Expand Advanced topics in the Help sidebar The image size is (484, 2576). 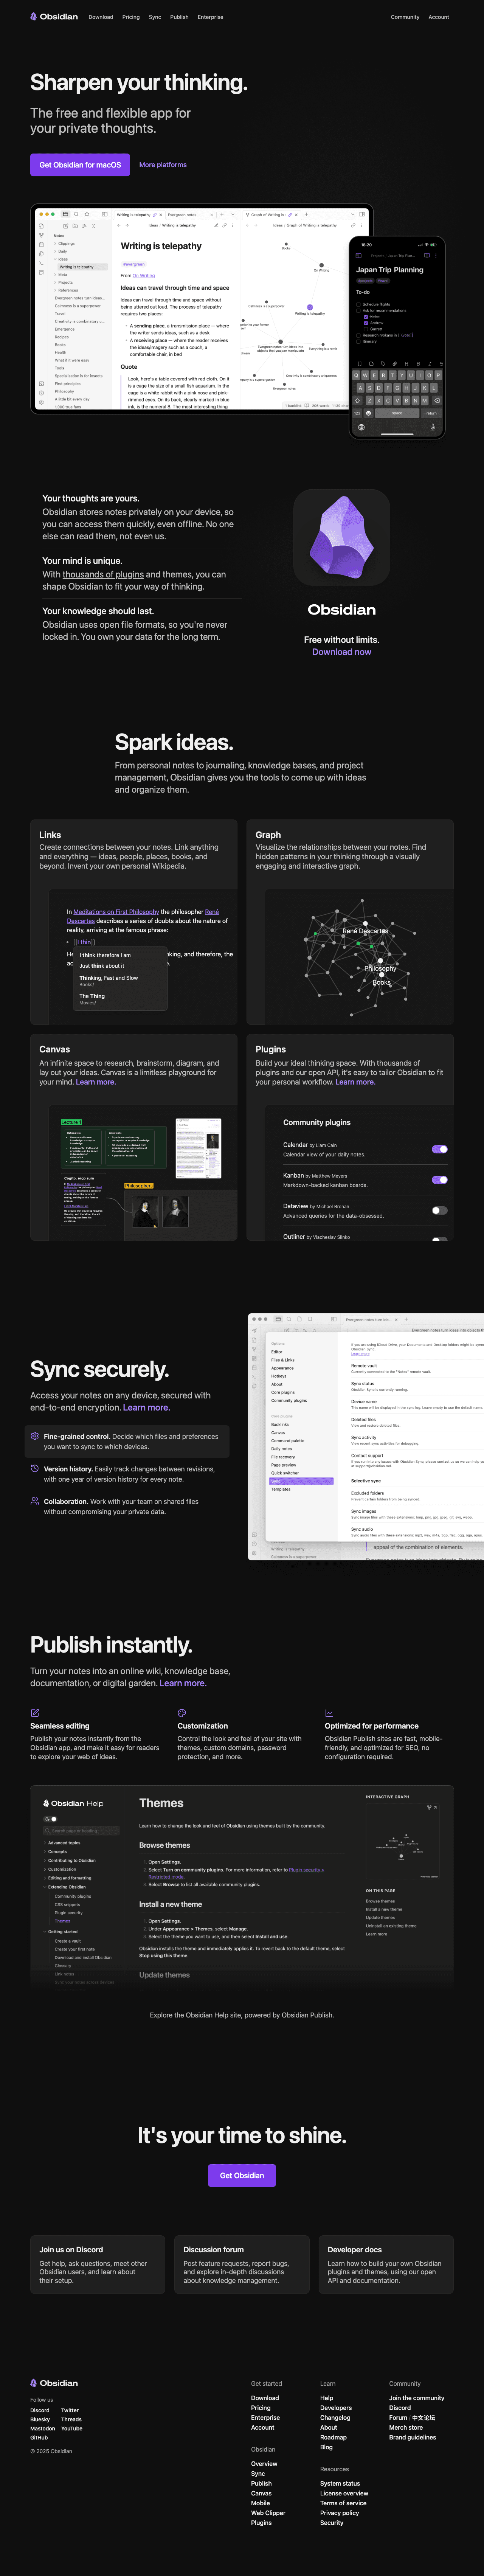tap(64, 1843)
